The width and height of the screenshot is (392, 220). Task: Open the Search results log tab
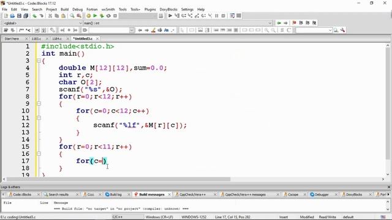[x=59, y=194]
